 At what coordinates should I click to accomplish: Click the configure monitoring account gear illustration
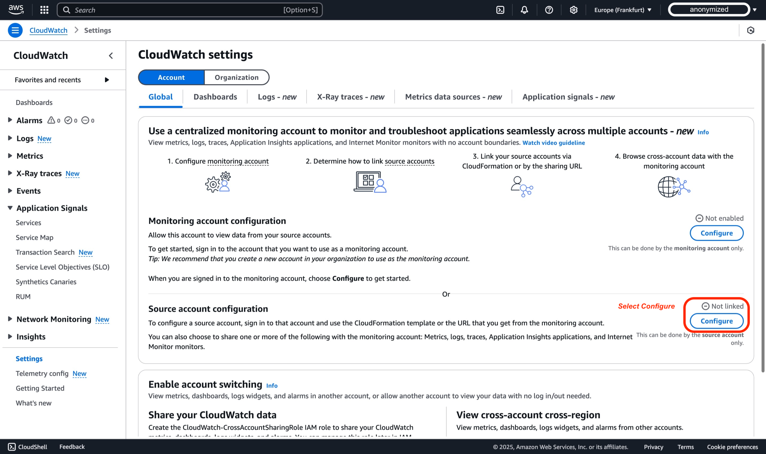click(x=218, y=182)
